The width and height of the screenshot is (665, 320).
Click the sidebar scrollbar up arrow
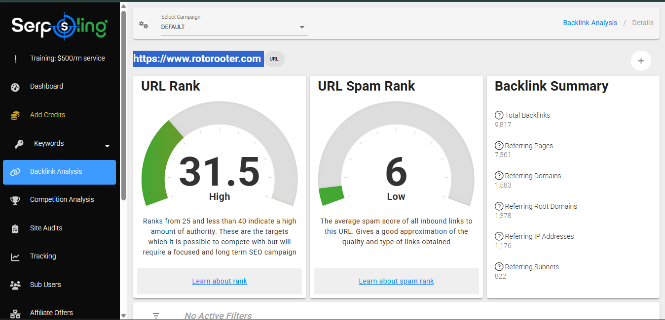point(123,6)
